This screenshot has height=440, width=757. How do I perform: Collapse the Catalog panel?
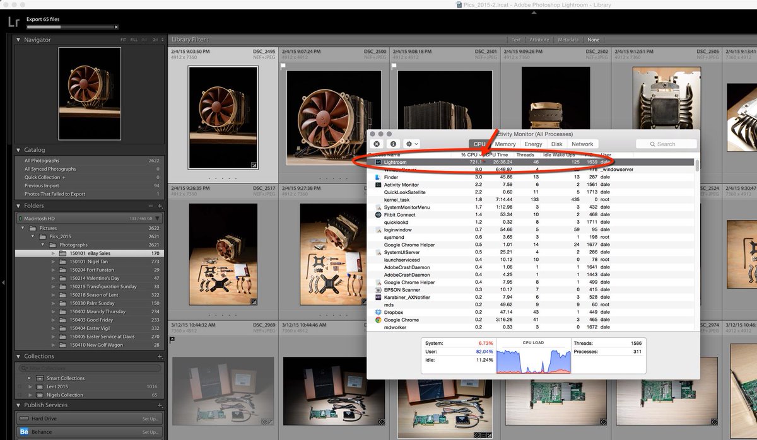18,150
